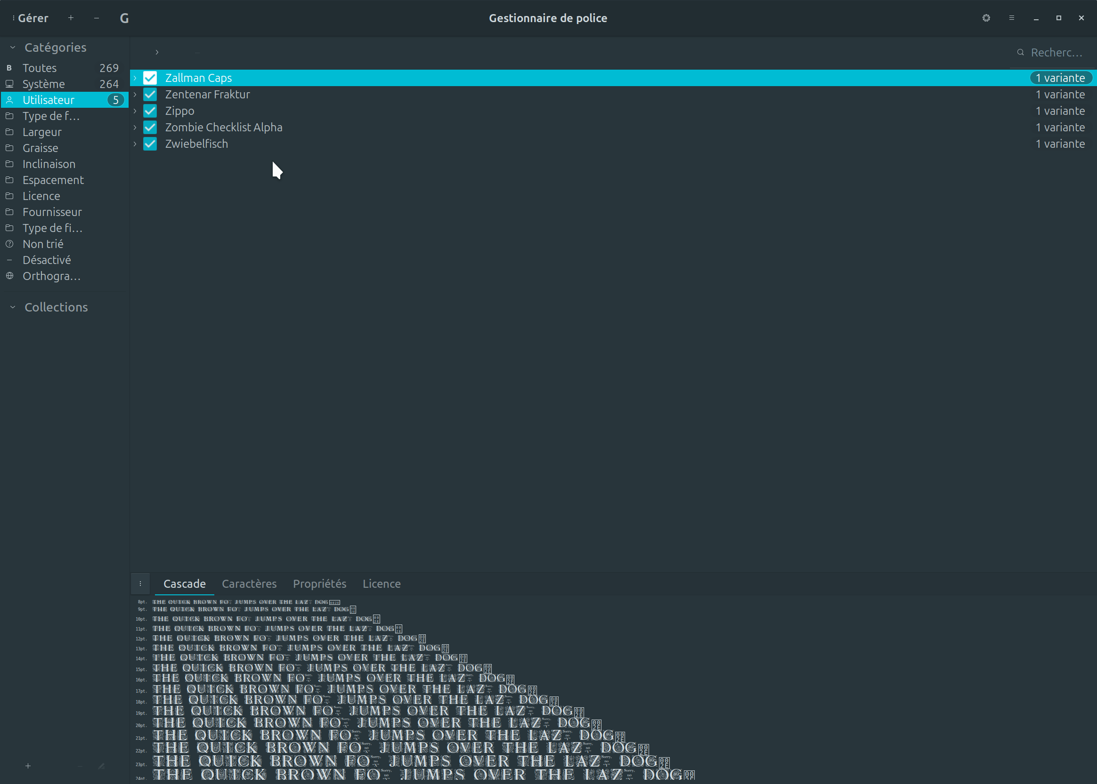This screenshot has width=1097, height=784.
Task: Uncheck the Zallman Caps font checkbox
Action: coord(150,78)
